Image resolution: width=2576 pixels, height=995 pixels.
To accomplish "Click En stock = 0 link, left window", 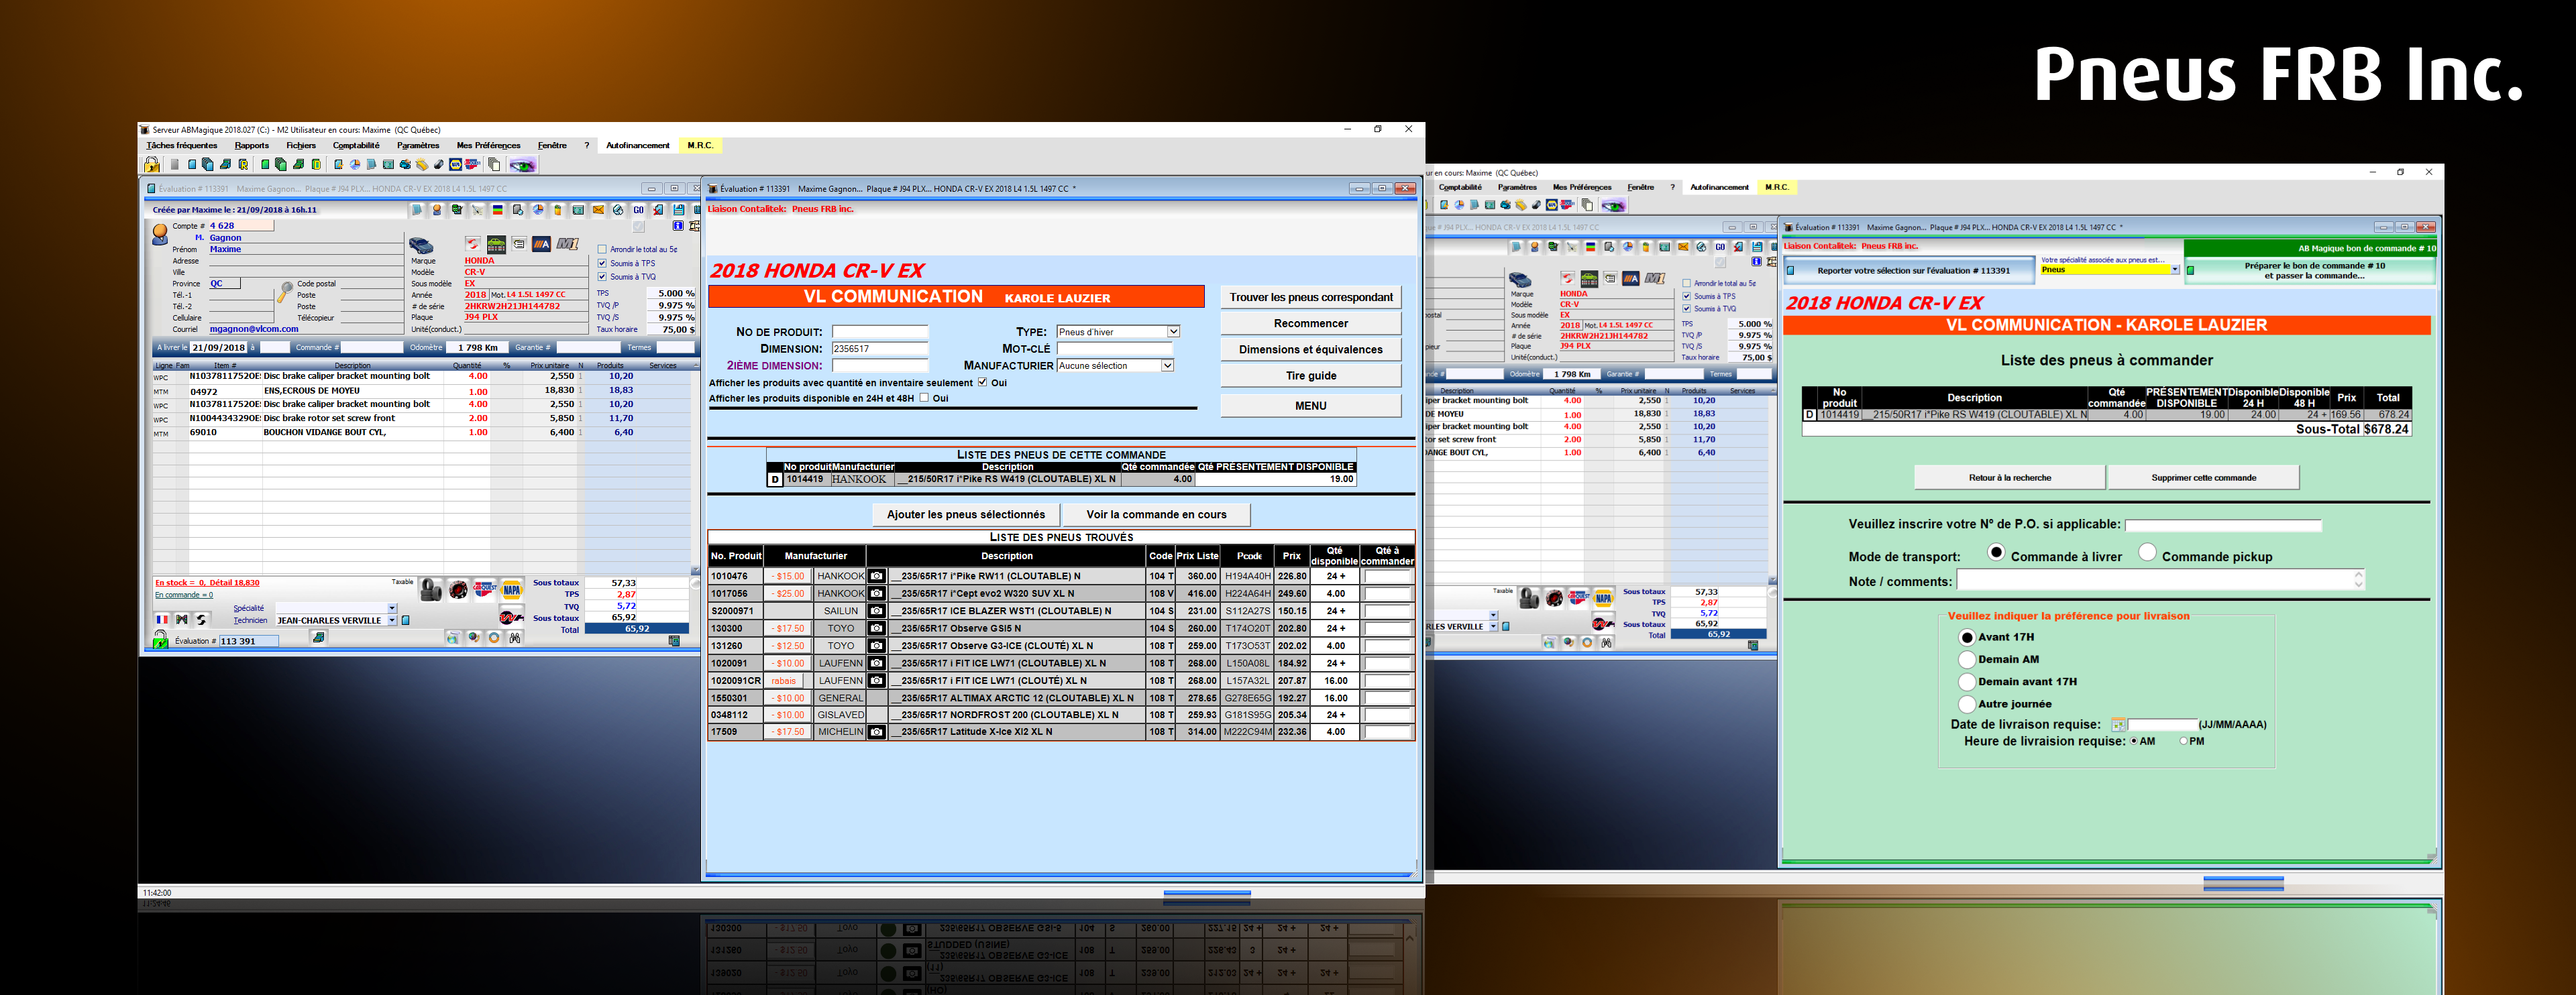I will tap(207, 583).
